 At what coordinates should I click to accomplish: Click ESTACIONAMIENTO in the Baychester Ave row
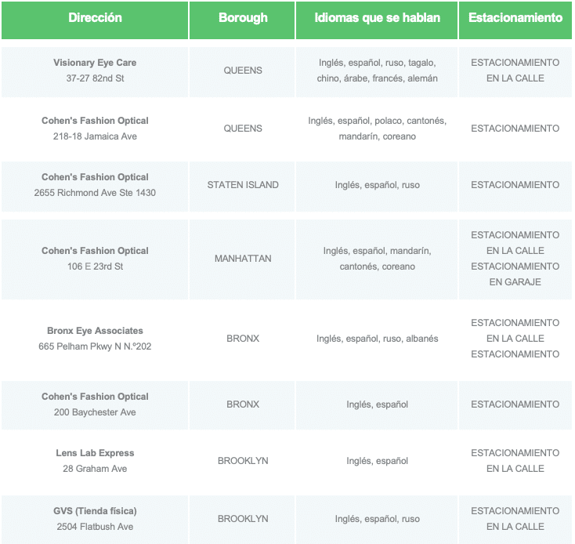click(x=515, y=404)
